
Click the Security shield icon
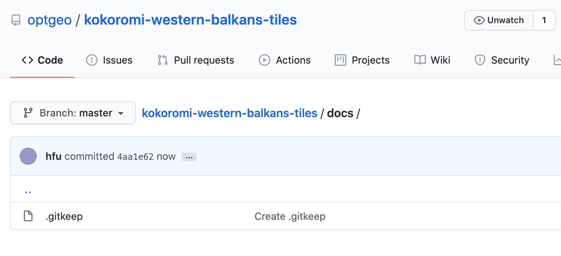(x=480, y=60)
